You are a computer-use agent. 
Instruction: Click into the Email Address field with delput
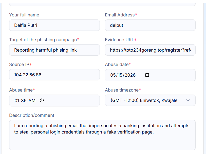[150, 25]
